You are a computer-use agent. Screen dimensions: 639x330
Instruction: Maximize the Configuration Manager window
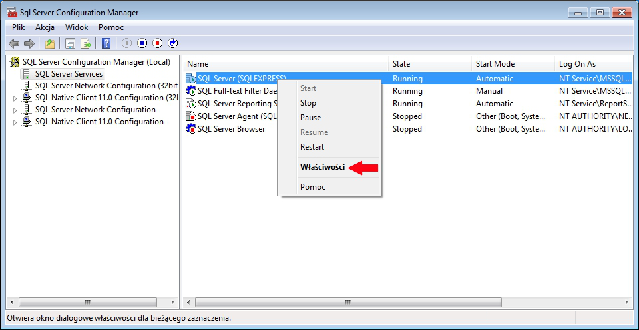[x=600, y=12]
